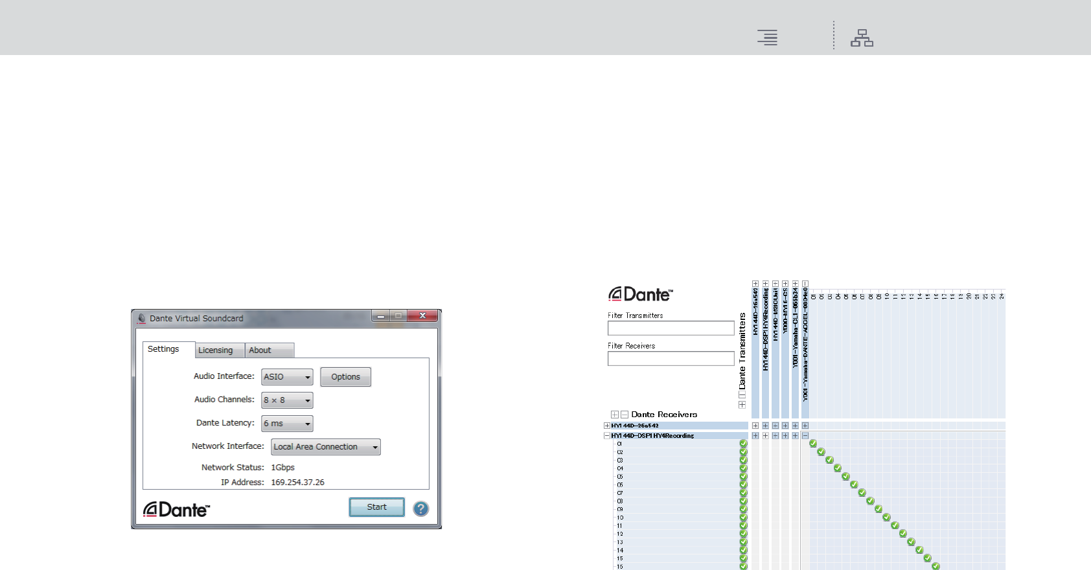Open the Audio Interface ASIO dropdown
The height and width of the screenshot is (570, 1091).
click(x=287, y=377)
